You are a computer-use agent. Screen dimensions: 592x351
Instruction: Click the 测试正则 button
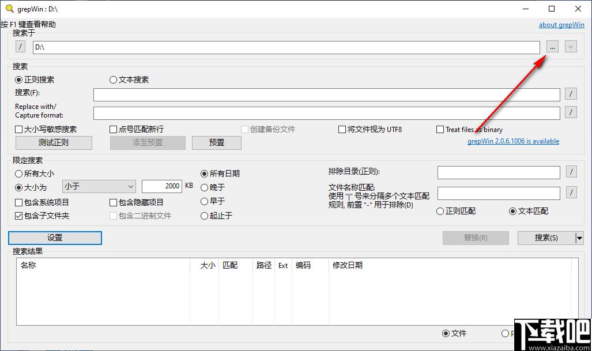[x=54, y=143]
